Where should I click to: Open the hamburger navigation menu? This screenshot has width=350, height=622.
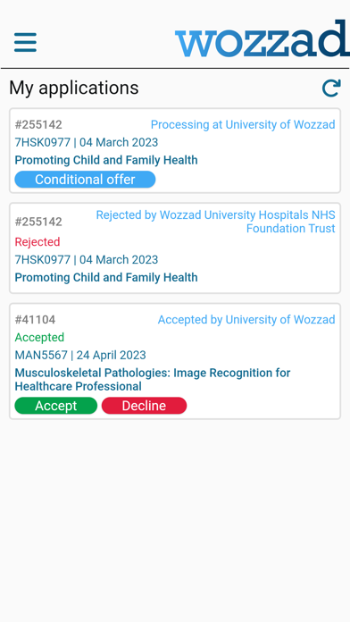pos(25,42)
